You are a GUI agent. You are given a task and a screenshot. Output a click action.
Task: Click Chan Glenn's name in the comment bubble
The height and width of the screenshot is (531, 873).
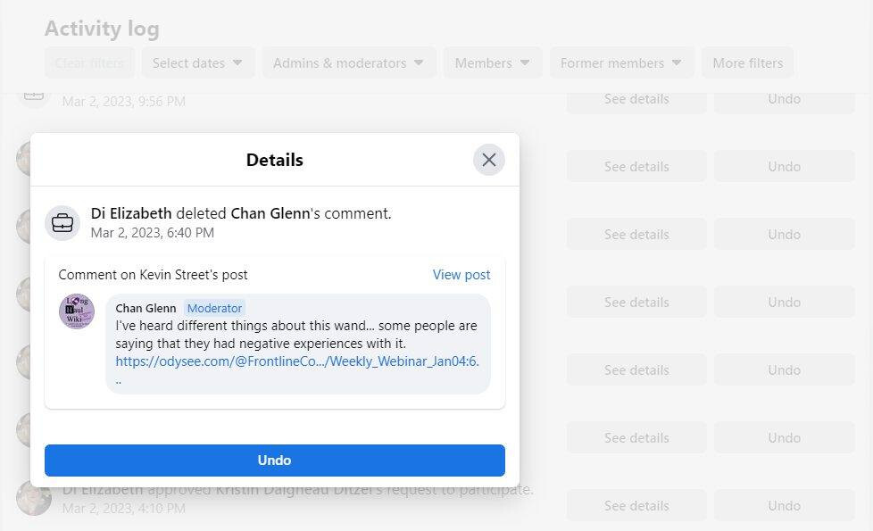[x=145, y=308]
